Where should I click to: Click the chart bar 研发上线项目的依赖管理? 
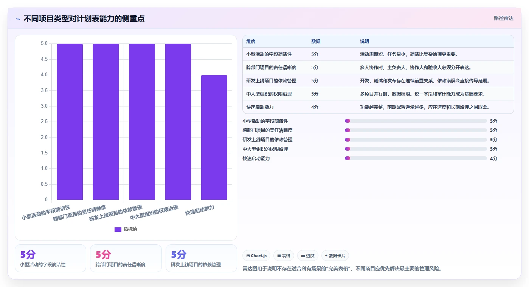(142, 122)
